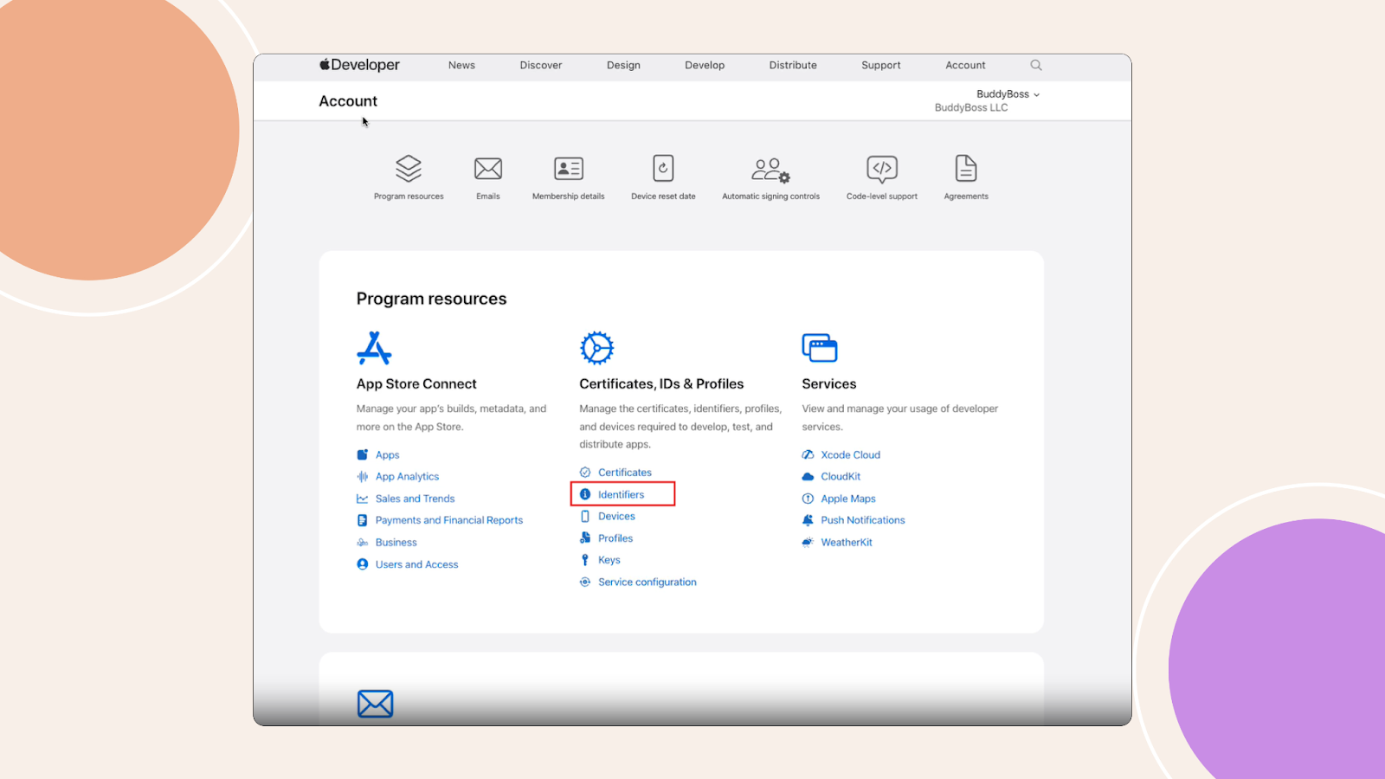Click the Services heading

[x=829, y=383]
